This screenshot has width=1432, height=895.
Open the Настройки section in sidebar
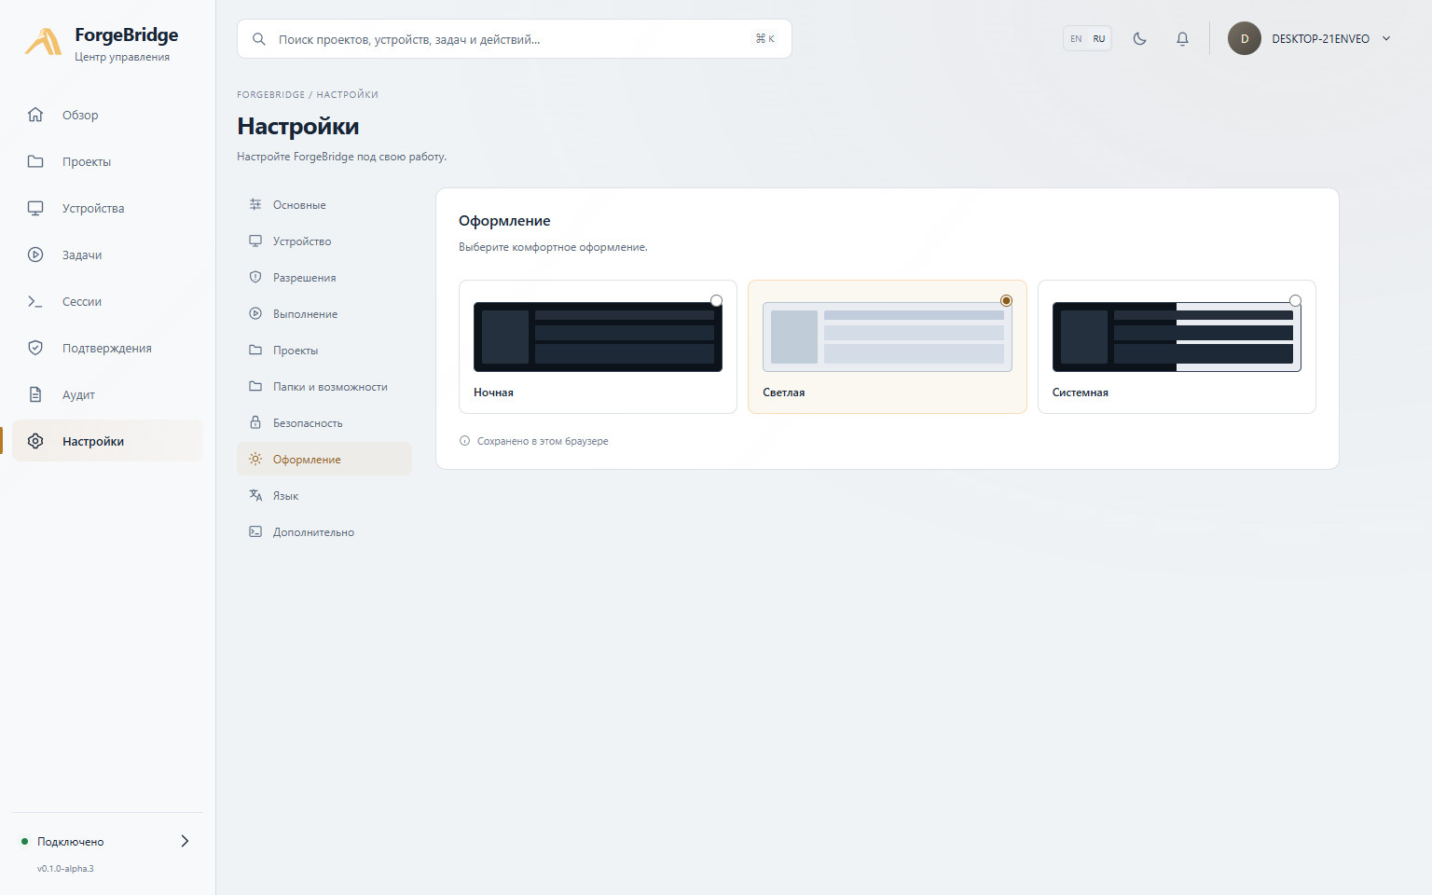[107, 441]
